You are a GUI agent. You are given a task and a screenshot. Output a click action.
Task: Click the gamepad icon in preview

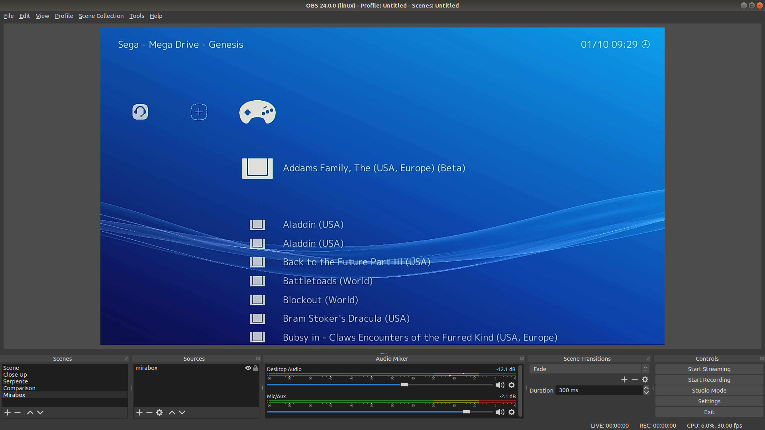point(257,112)
